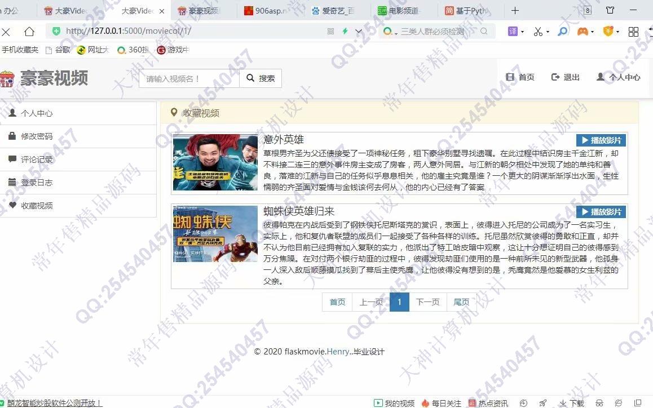Select 收藏视频 in the sidebar
This screenshot has height=408, width=653.
click(x=78, y=206)
